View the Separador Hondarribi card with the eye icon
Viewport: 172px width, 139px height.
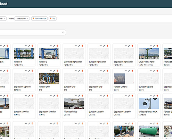point(126,46)
